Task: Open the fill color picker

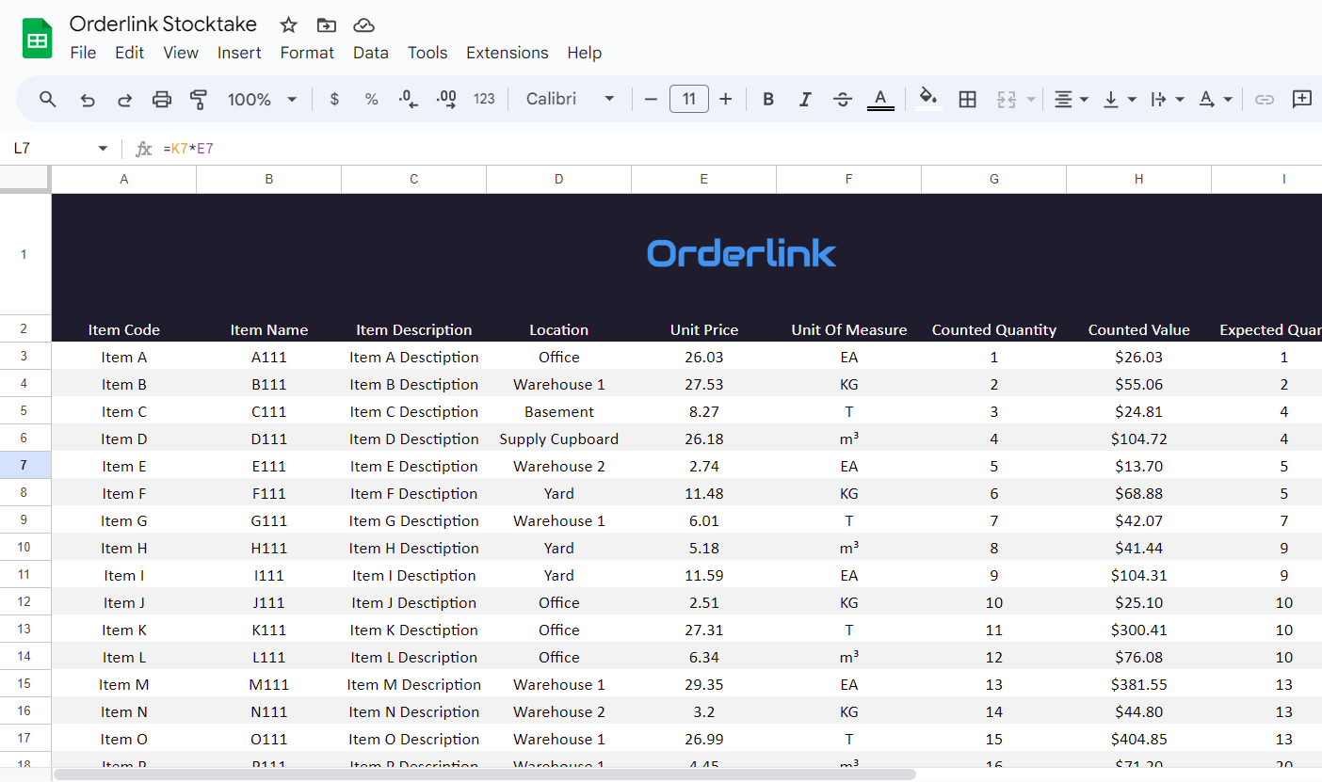Action: (928, 99)
